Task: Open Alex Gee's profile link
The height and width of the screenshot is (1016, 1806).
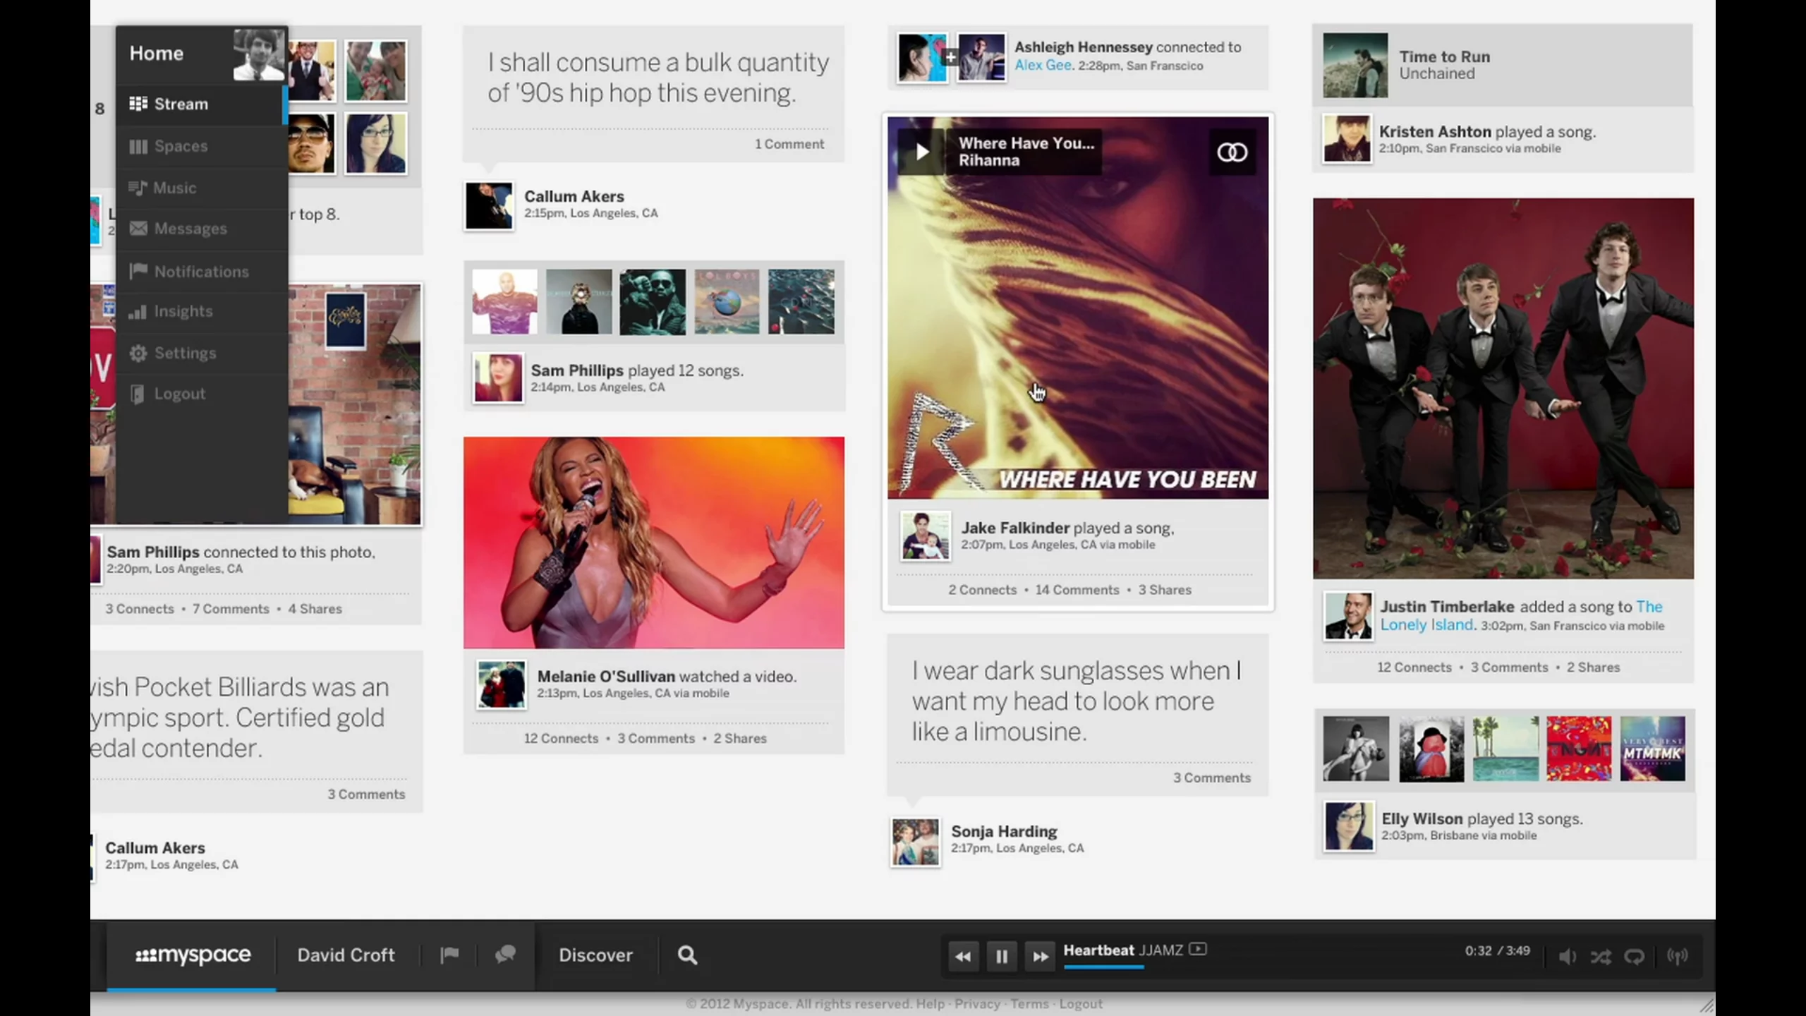Action: [1043, 65]
